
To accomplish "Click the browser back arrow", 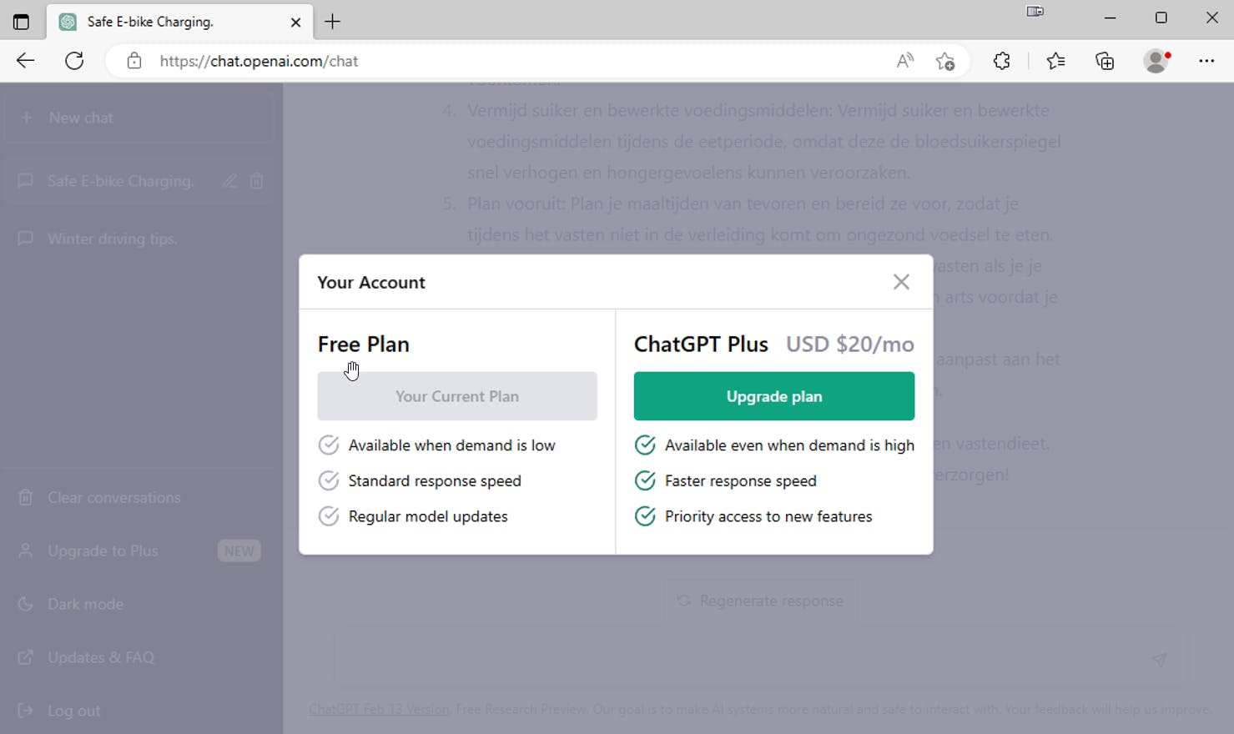I will click(26, 61).
